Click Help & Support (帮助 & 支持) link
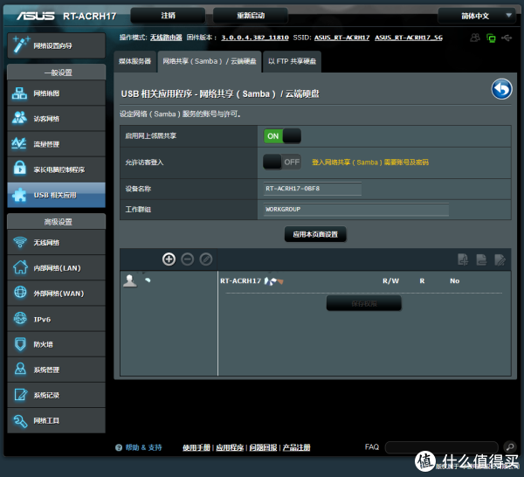Viewport: 524px width, 477px height. click(x=143, y=447)
